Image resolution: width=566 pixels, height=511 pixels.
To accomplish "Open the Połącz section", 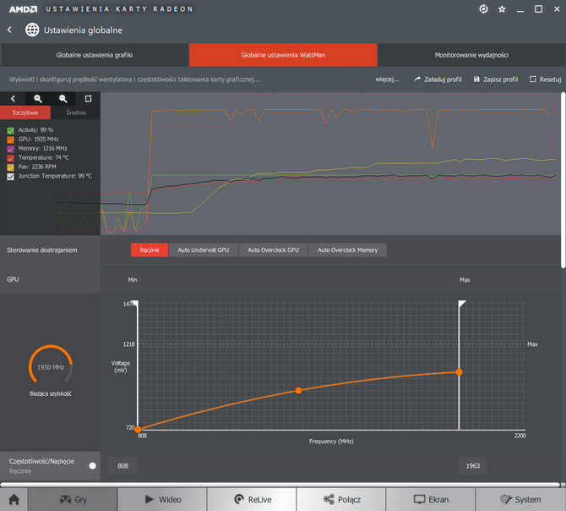I will pos(341,499).
